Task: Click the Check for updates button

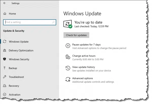Action: coord(76,35)
